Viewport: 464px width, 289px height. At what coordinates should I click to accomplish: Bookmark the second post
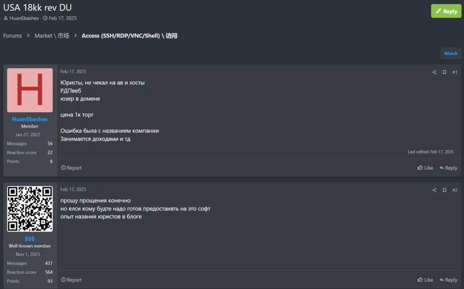point(445,190)
